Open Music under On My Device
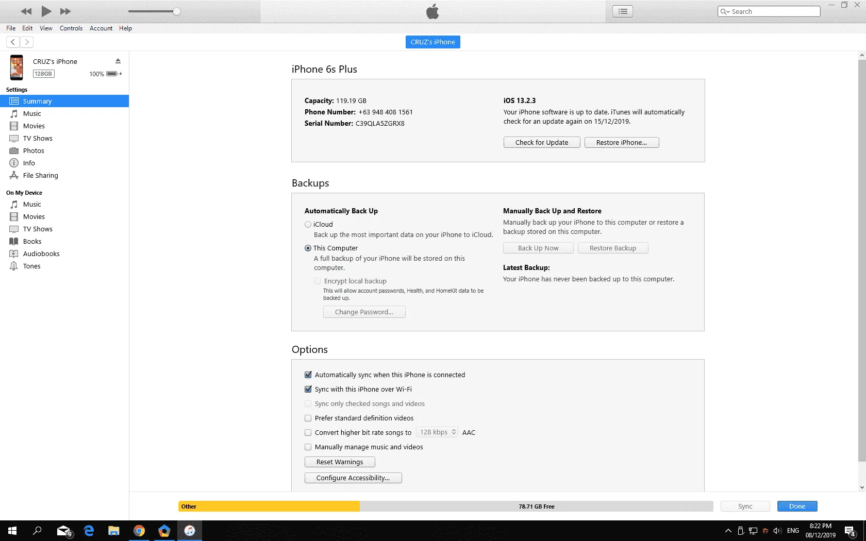The height and width of the screenshot is (541, 866). point(64,204)
